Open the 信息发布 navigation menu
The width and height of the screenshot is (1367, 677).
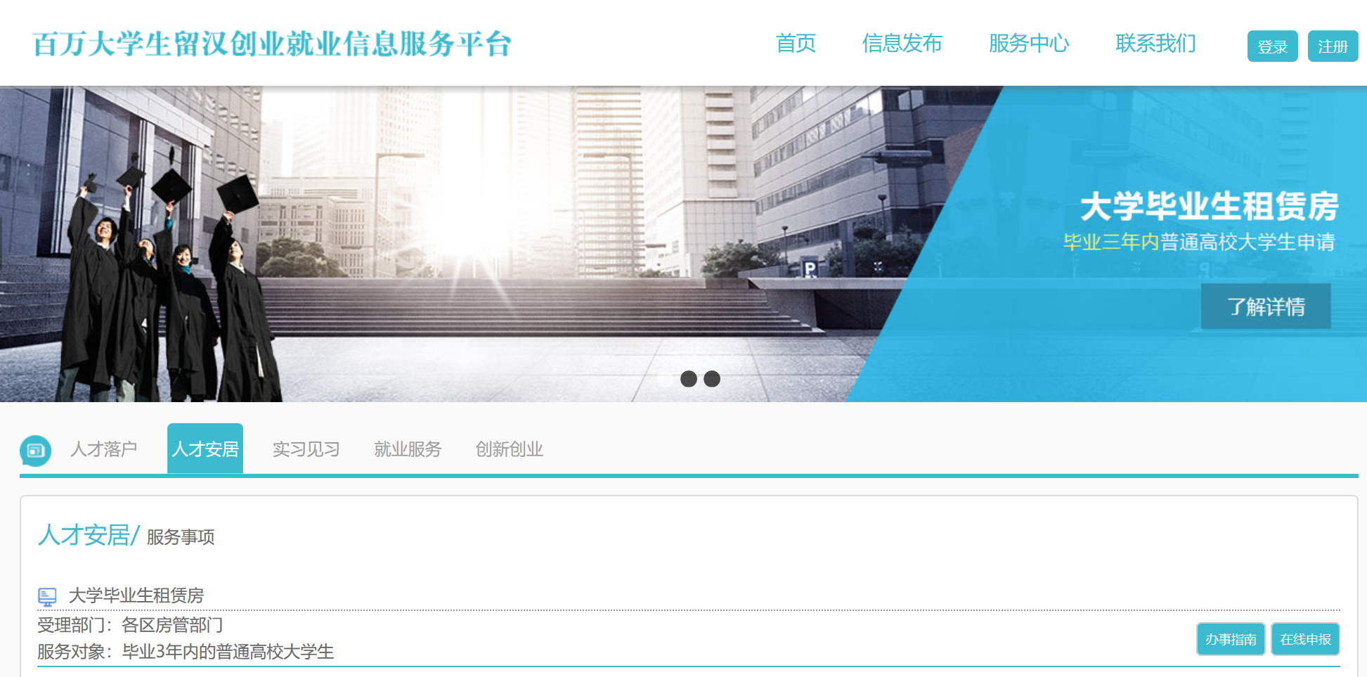click(x=902, y=44)
